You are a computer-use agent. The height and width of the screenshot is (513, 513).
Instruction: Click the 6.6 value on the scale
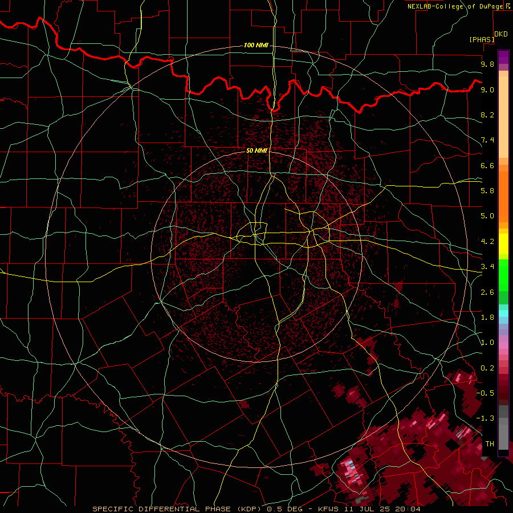(x=487, y=165)
